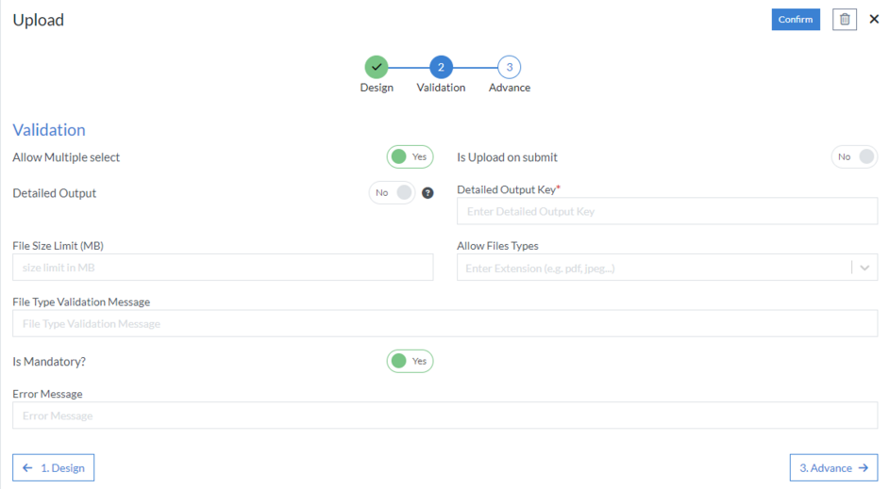Expand Allow Files Types dropdown arrow
Image resolution: width=889 pixels, height=489 pixels.
[864, 268]
